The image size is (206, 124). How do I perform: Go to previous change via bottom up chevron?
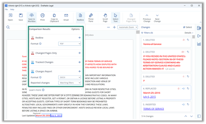click(186, 116)
